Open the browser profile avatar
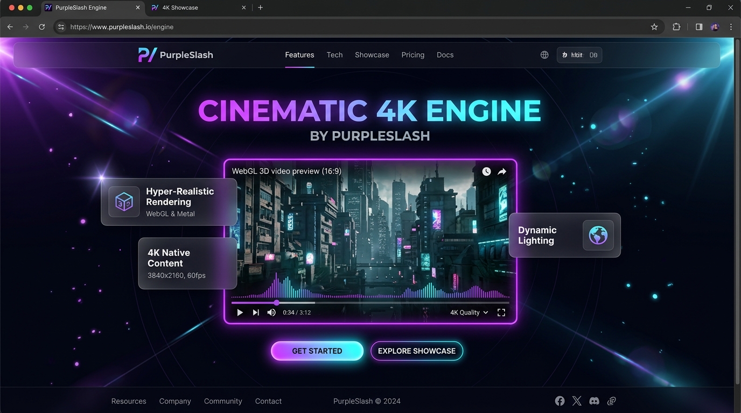Image resolution: width=741 pixels, height=413 pixels. (x=715, y=27)
